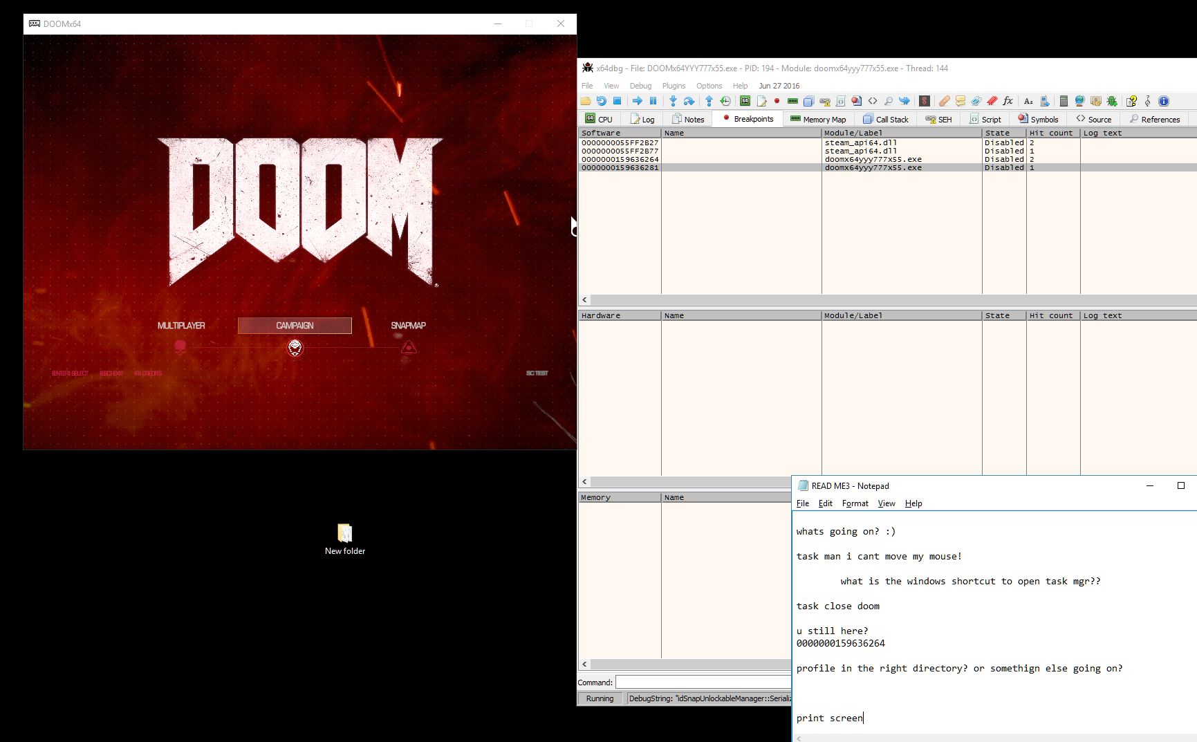Click the triangle icon under SNAPMAP
Image resolution: width=1197 pixels, height=742 pixels.
coord(409,346)
